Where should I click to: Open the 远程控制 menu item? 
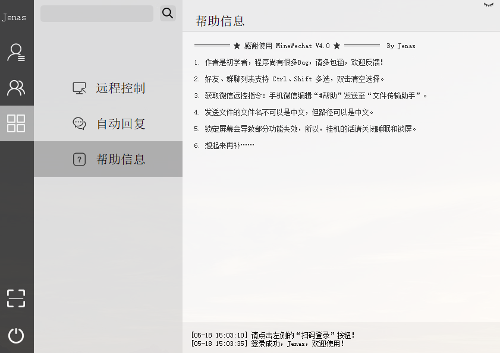click(108, 88)
